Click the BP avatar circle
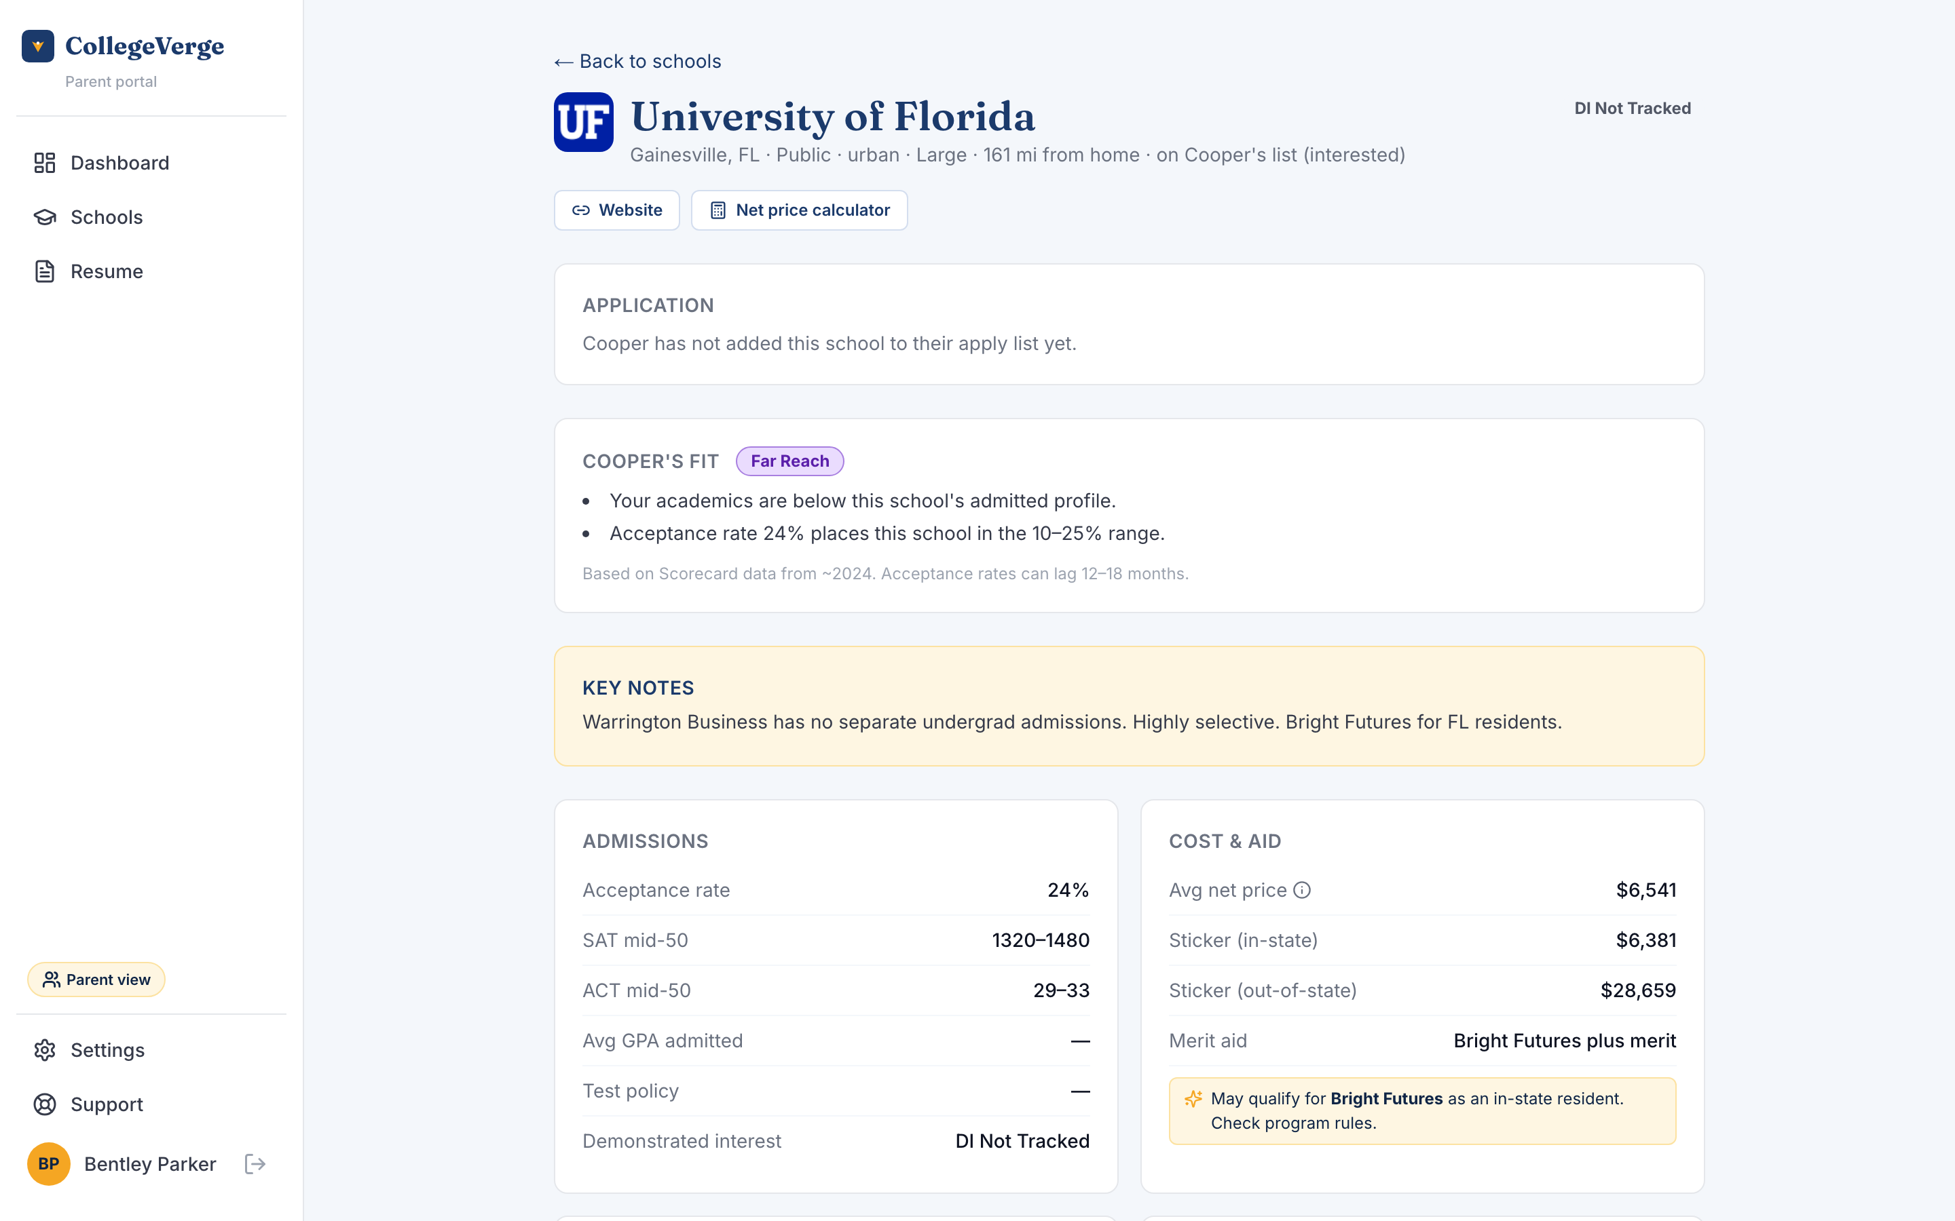1955x1221 pixels. click(x=48, y=1163)
